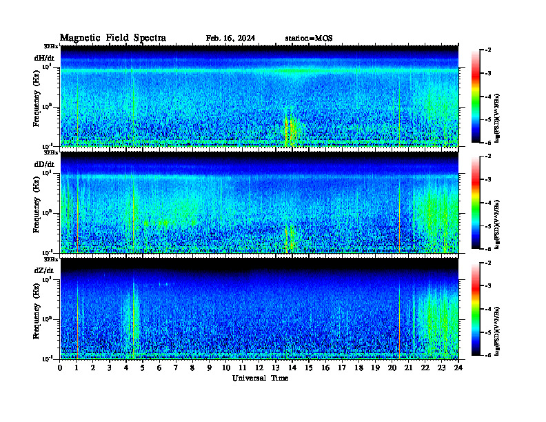Click the '-6' tick on dH/dt colorbar

(x=488, y=143)
